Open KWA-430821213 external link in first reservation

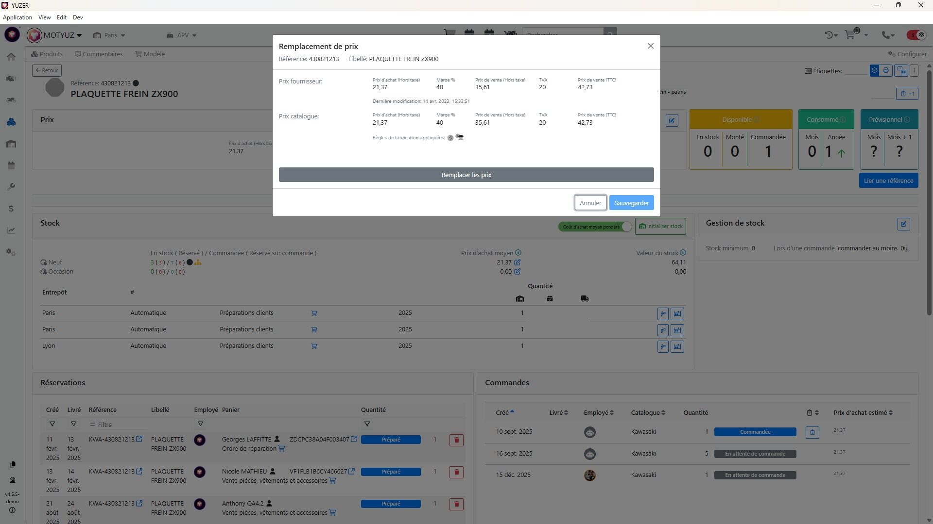click(139, 439)
